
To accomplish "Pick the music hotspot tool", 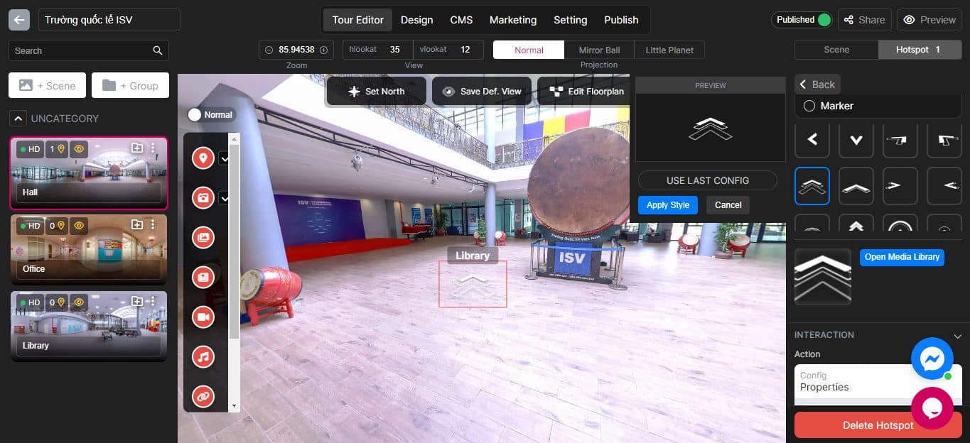I will [203, 356].
